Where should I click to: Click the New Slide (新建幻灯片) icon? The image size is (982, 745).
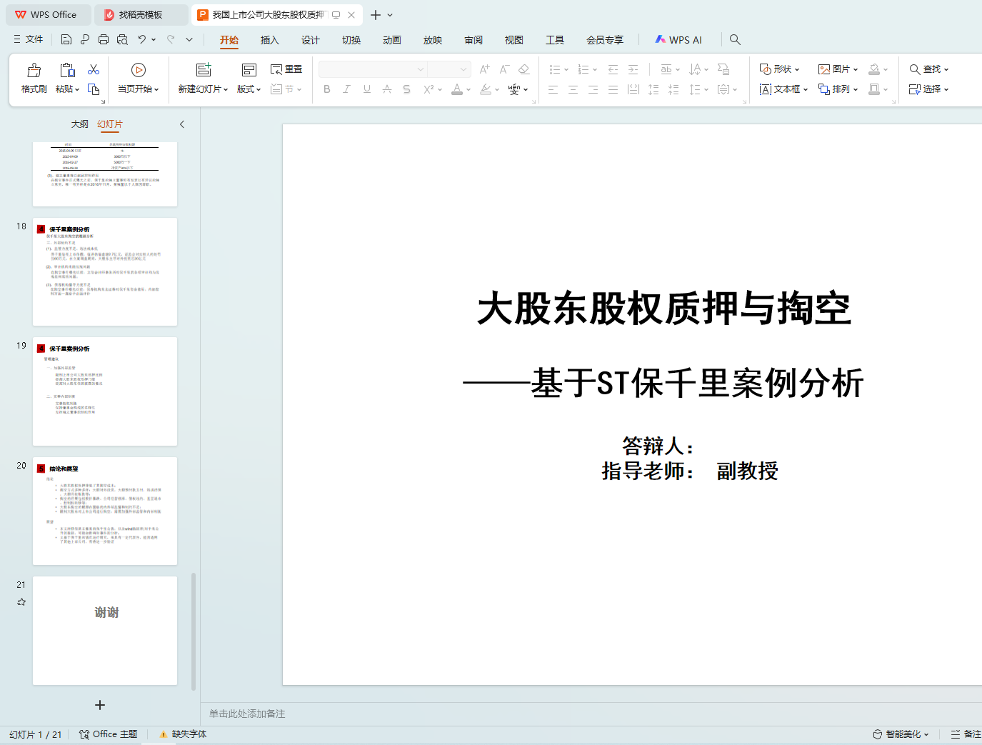204,70
